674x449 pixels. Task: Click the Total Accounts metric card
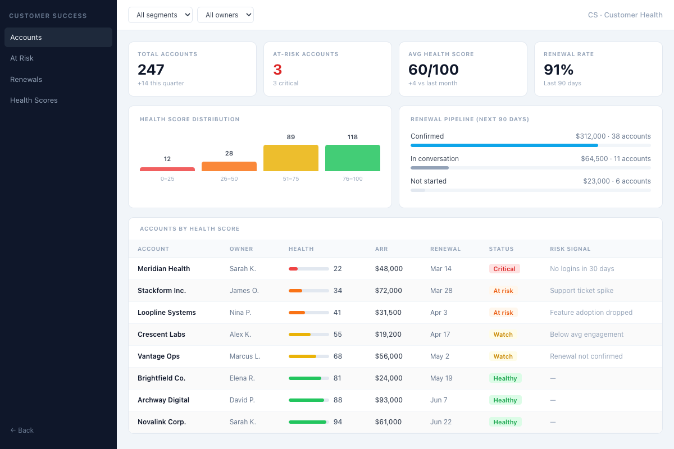click(192, 68)
